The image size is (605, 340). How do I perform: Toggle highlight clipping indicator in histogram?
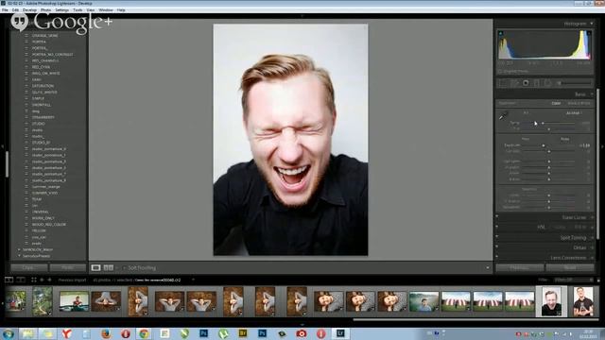pyautogui.click(x=589, y=34)
